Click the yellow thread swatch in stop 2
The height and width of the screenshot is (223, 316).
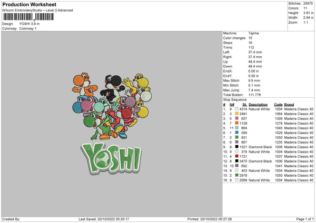tap(237, 114)
